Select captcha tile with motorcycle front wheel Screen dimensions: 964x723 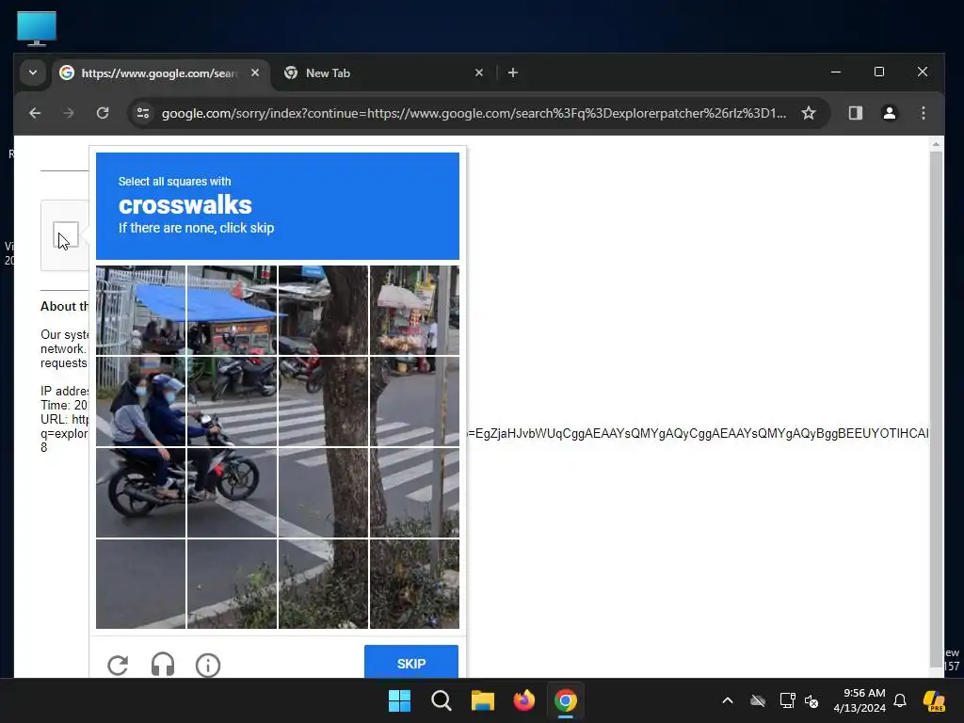[232, 492]
